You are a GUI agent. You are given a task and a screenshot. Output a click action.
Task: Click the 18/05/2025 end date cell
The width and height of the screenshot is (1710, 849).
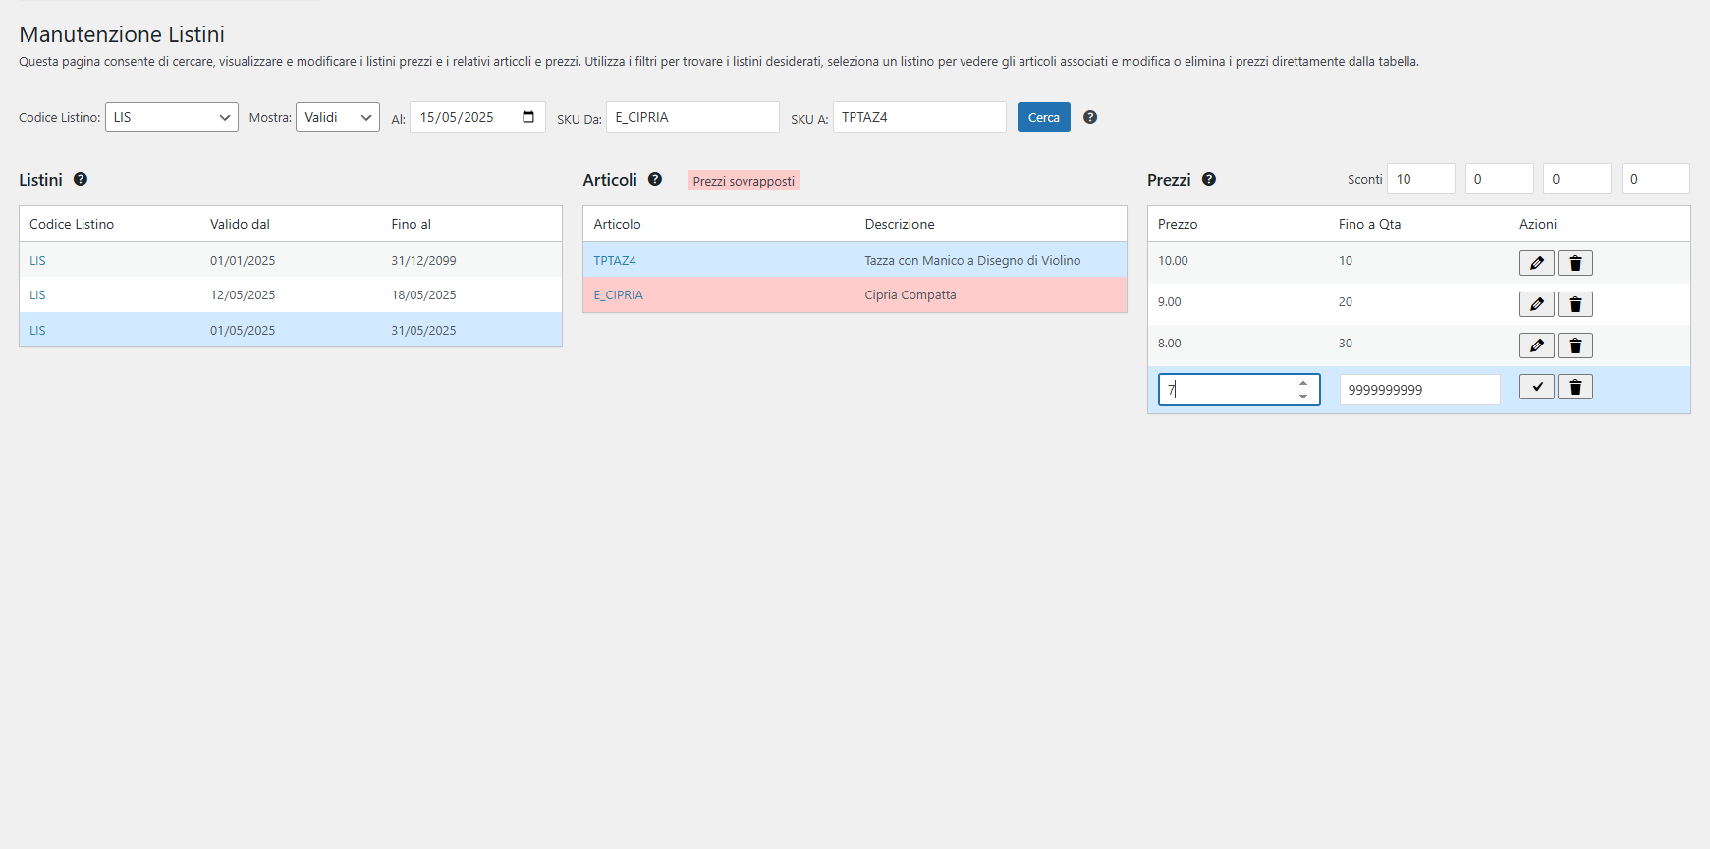click(423, 294)
